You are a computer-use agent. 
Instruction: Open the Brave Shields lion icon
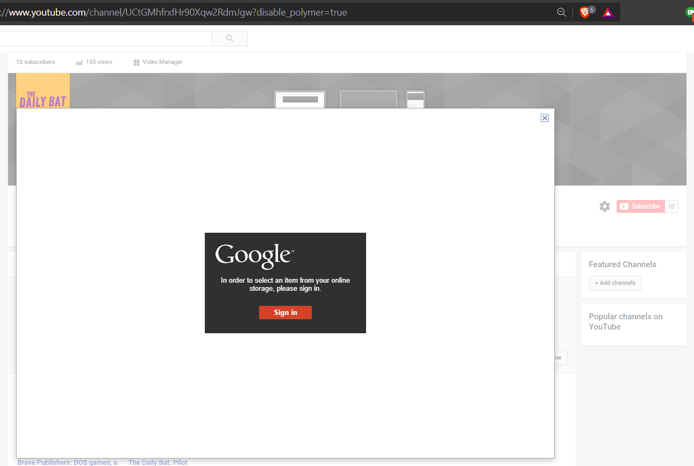pyautogui.click(x=584, y=12)
